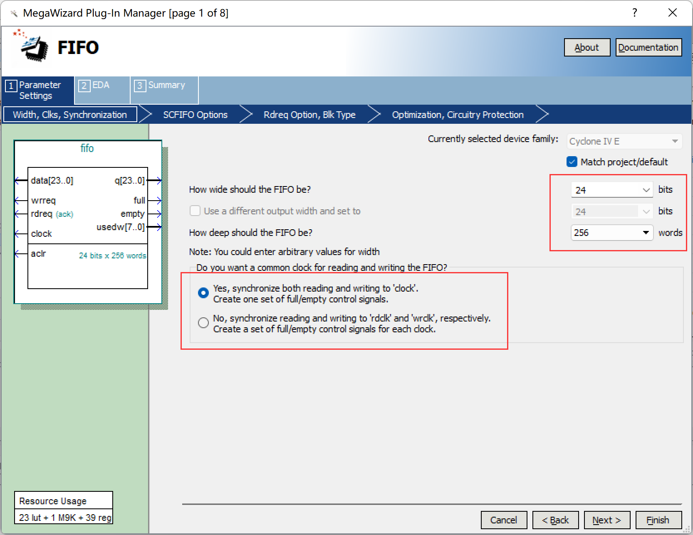Go to Rdreq Option, Blk Type step
Image resolution: width=693 pixels, height=535 pixels.
pyautogui.click(x=309, y=115)
